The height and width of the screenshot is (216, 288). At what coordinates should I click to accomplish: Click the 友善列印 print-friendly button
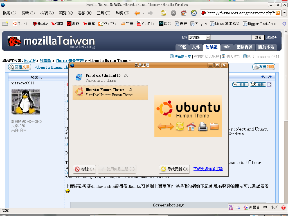[264, 67]
